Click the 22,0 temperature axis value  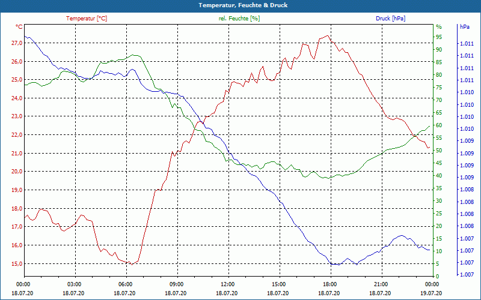click(x=17, y=135)
